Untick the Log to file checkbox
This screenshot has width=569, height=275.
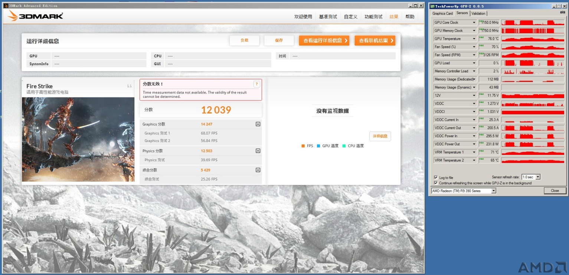[436, 178]
